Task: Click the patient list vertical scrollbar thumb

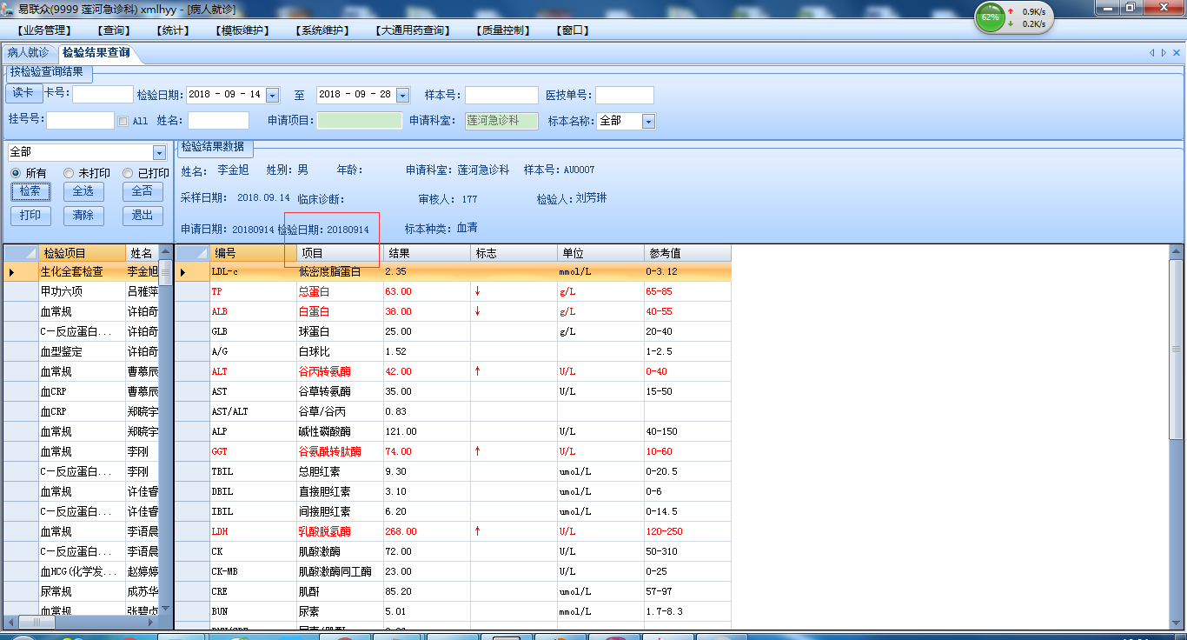Action: pyautogui.click(x=165, y=273)
